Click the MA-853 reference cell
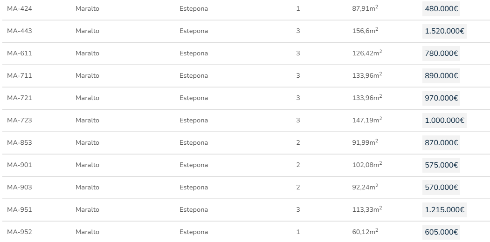This screenshot has width=490, height=242. point(19,143)
